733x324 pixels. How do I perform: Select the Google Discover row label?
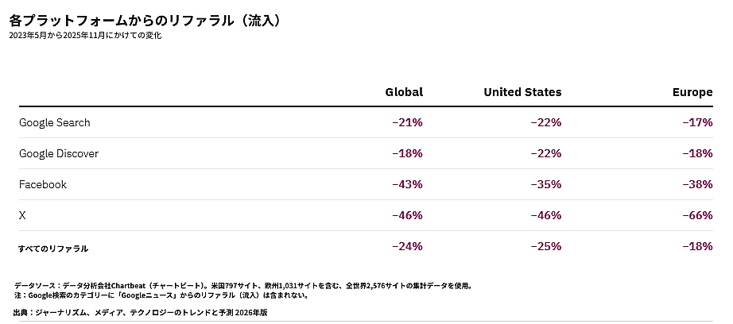[59, 154]
